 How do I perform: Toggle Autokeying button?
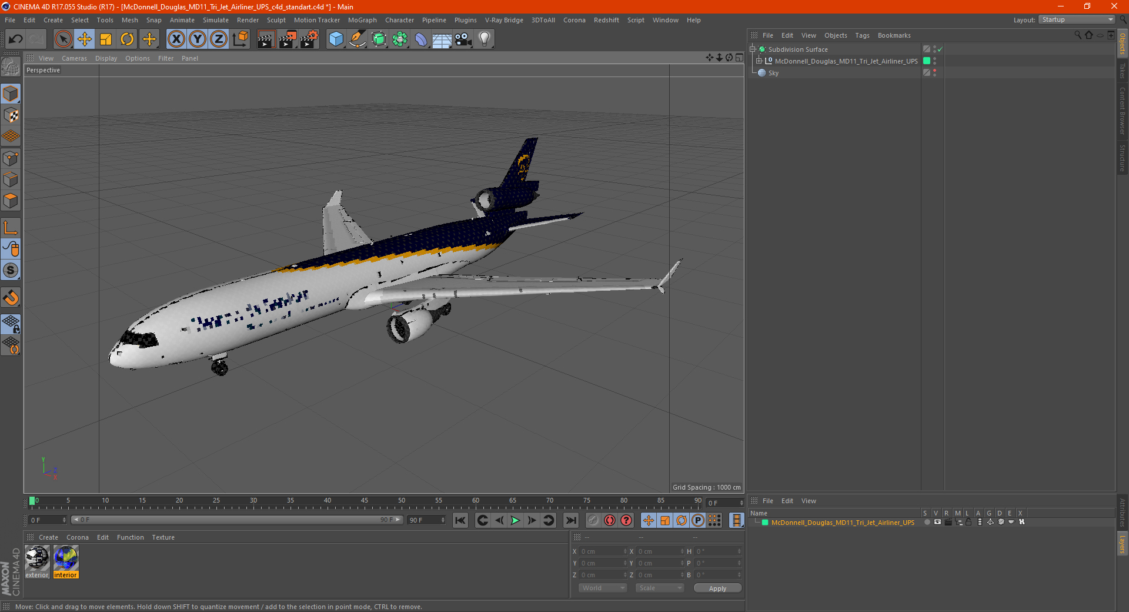pos(610,520)
